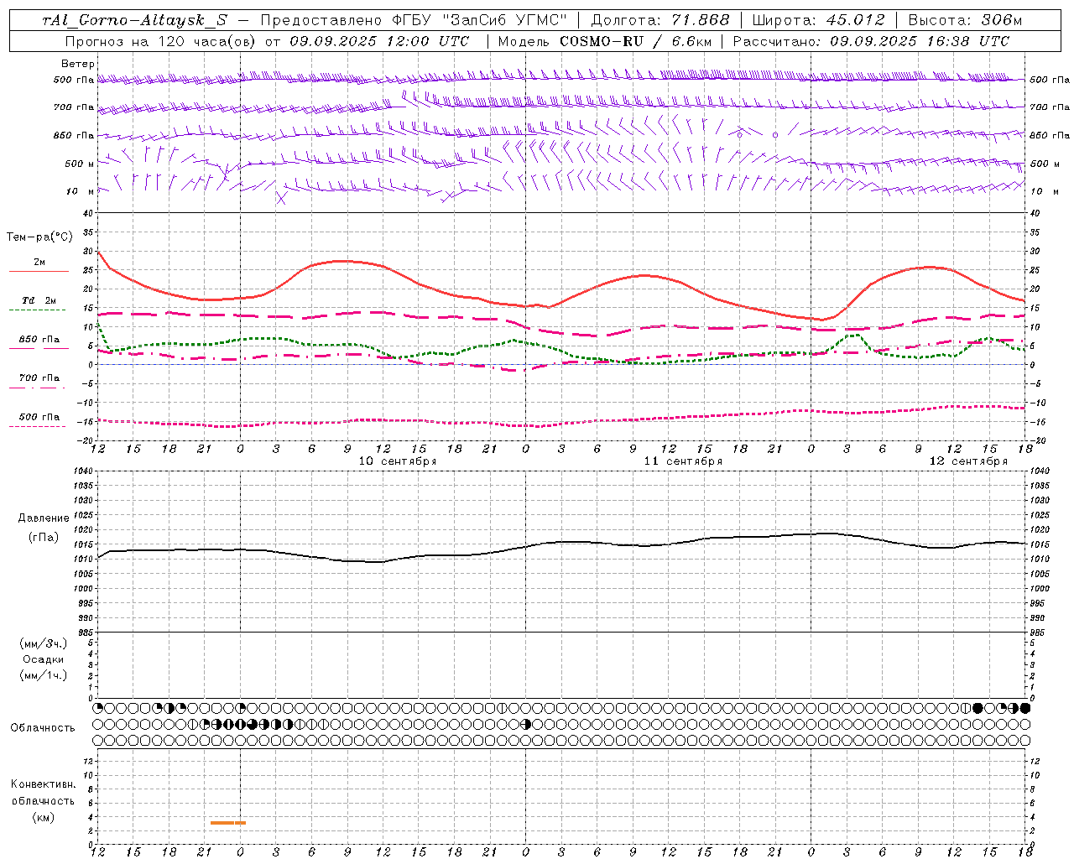
Task: Click the Прогноз на 120 часа(ов) text
Action: point(160,41)
